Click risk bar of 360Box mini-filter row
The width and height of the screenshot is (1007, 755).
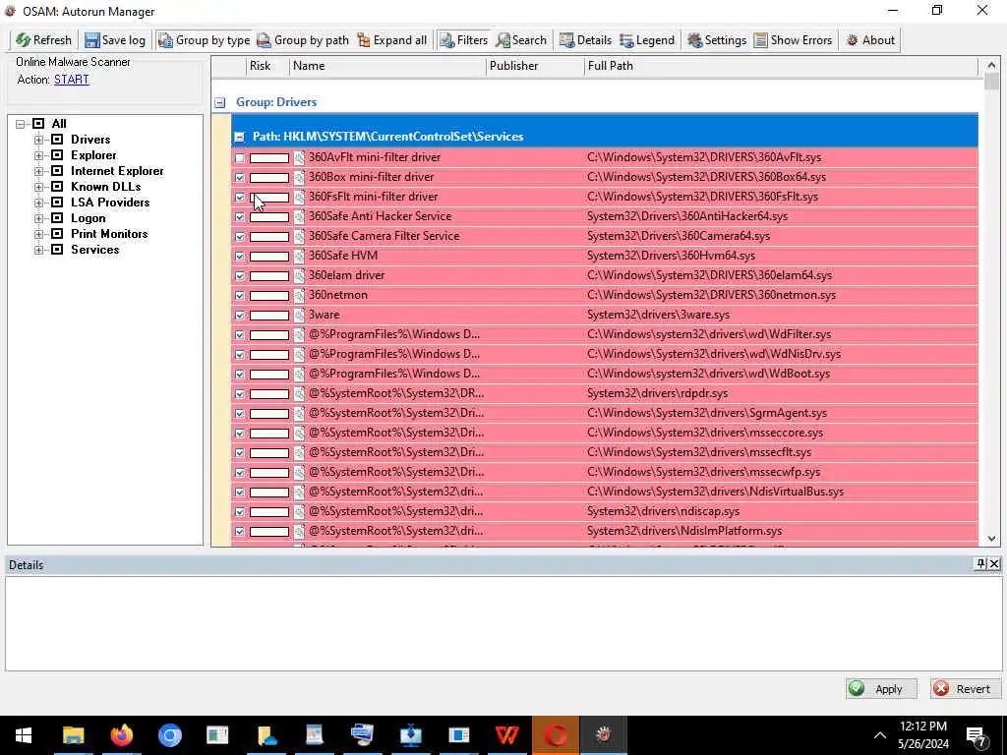click(x=269, y=177)
